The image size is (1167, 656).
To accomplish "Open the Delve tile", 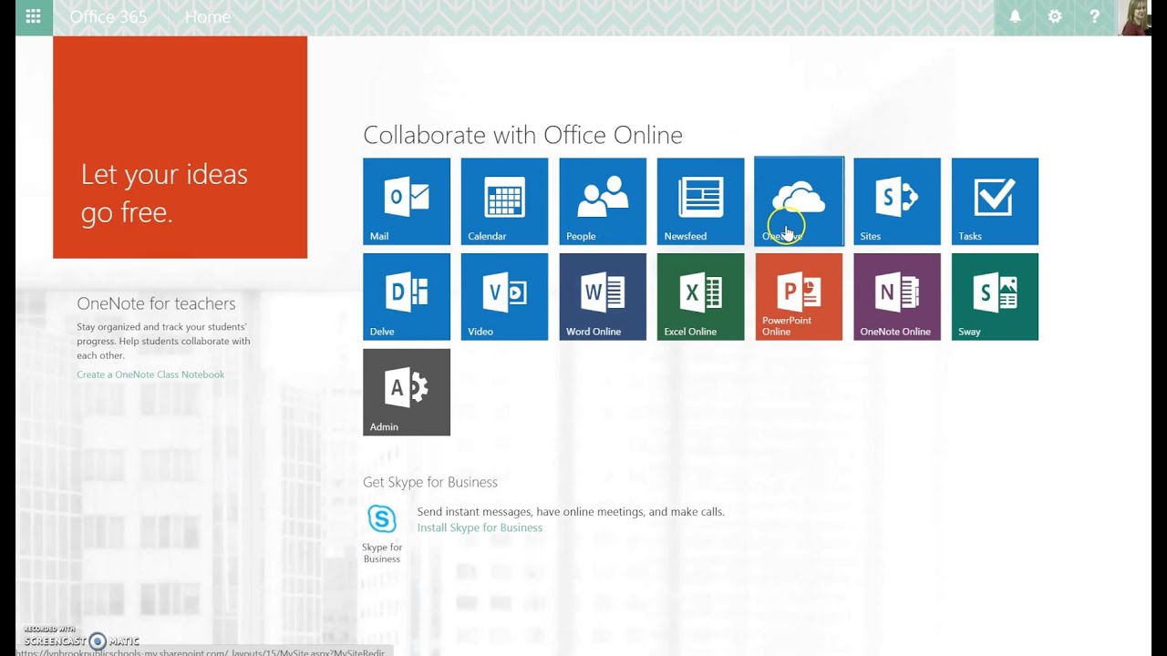I will (407, 297).
